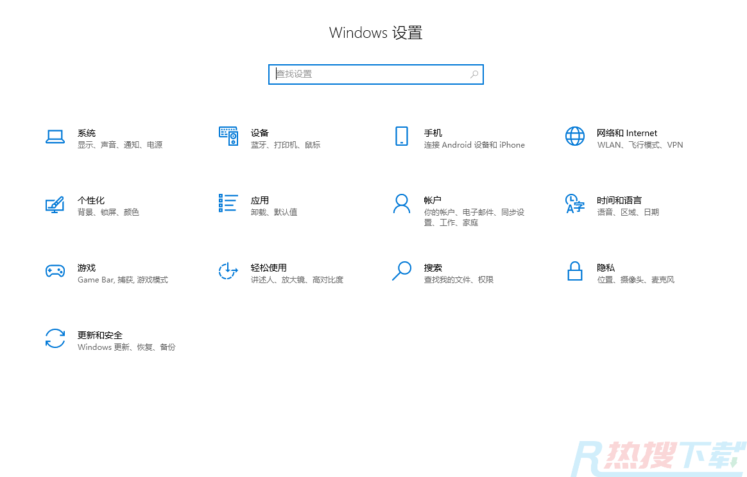Click the description Windows 更新、恢复、备份
The width and height of the screenshot is (747, 477).
coord(126,347)
